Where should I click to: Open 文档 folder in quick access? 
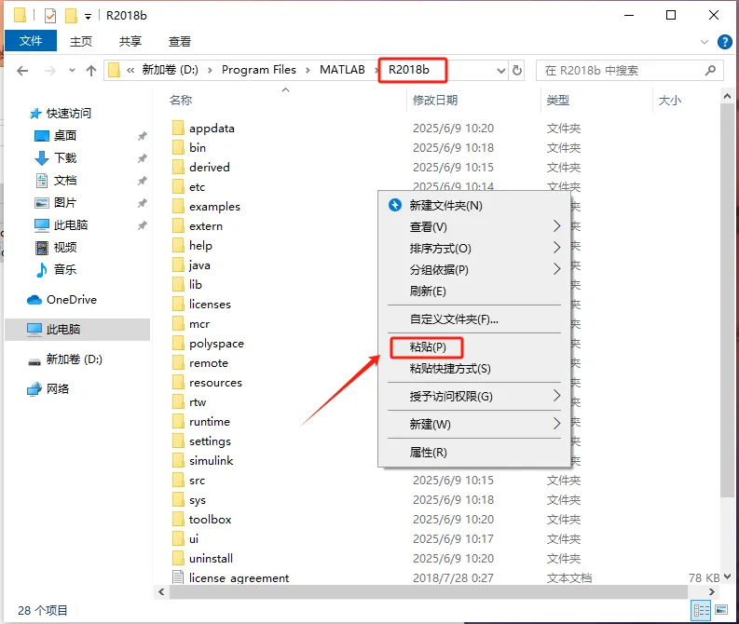click(56, 181)
